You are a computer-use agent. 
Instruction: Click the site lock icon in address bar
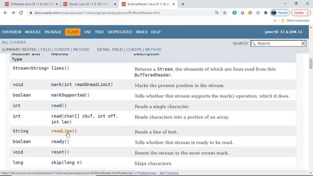pyautogui.click(x=30, y=13)
